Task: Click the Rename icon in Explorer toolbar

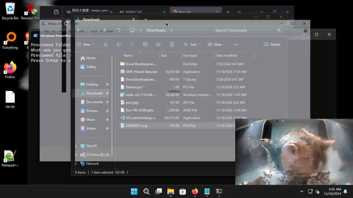Action: 145,44
